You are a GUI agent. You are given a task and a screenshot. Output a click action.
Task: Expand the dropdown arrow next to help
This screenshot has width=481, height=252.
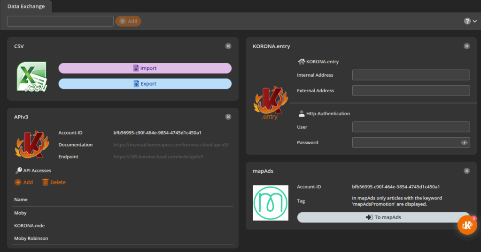click(474, 21)
